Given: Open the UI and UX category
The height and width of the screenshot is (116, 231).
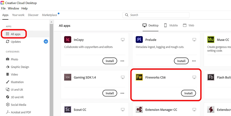Looking at the screenshot, I should coord(14,90).
